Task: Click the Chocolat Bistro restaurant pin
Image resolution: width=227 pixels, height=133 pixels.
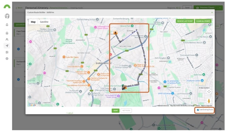Action: click(x=82, y=66)
